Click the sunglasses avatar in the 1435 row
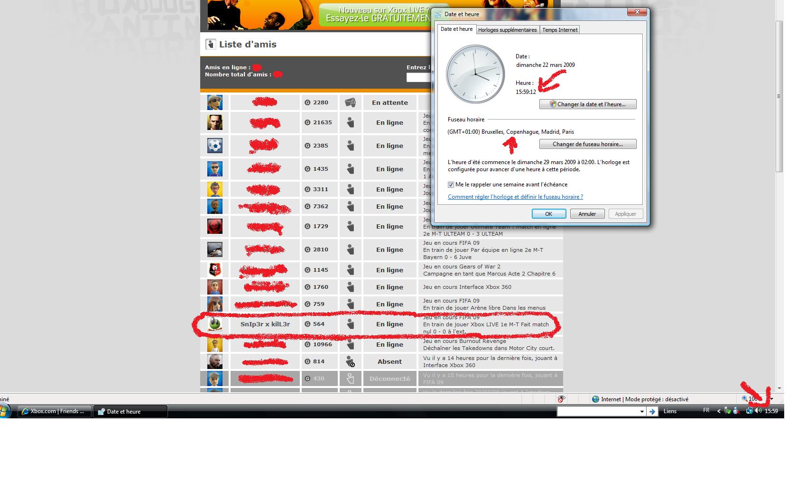Screen dimensions: 797x498 tap(215, 169)
